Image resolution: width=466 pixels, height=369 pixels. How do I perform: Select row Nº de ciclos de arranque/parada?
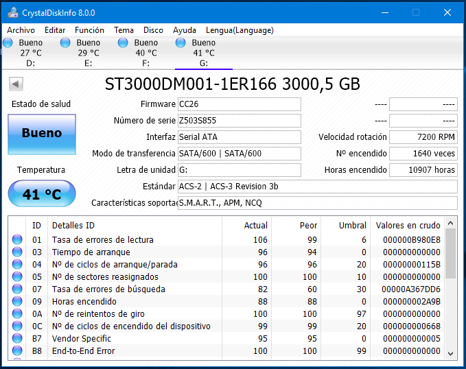(x=226, y=264)
